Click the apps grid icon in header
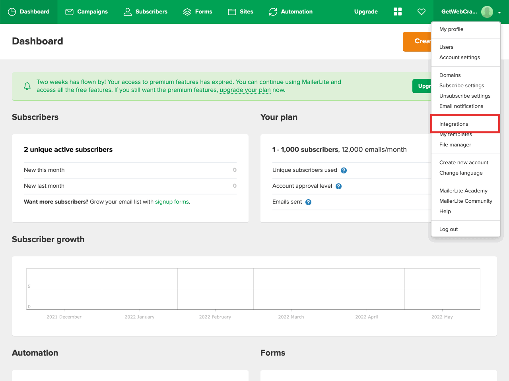The width and height of the screenshot is (509, 381). point(398,12)
